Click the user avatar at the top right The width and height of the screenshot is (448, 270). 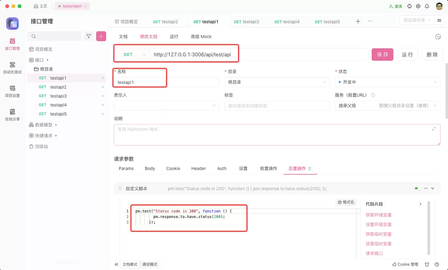click(x=439, y=6)
